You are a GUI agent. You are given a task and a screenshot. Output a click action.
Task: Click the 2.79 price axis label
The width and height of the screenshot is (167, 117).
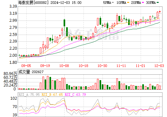point(13,28)
